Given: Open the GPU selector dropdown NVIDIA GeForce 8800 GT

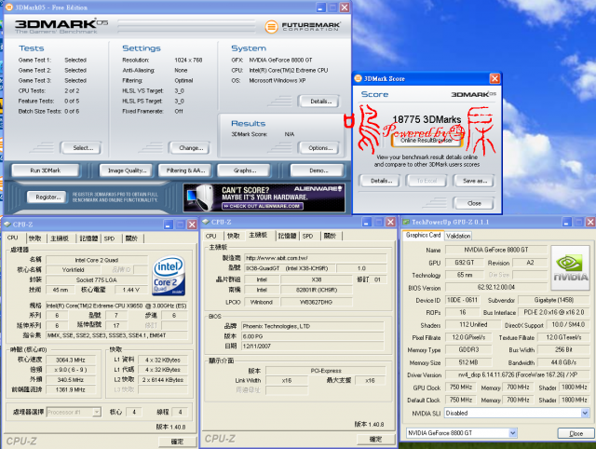Looking at the screenshot, I should [513, 432].
